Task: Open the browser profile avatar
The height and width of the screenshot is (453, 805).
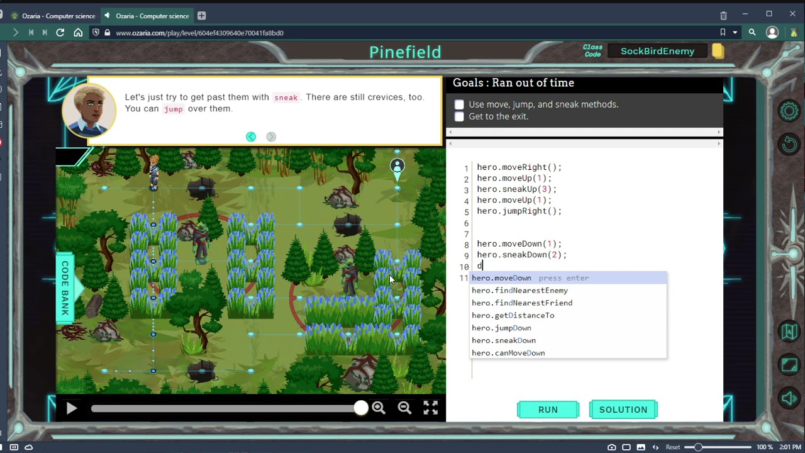Action: 772,33
